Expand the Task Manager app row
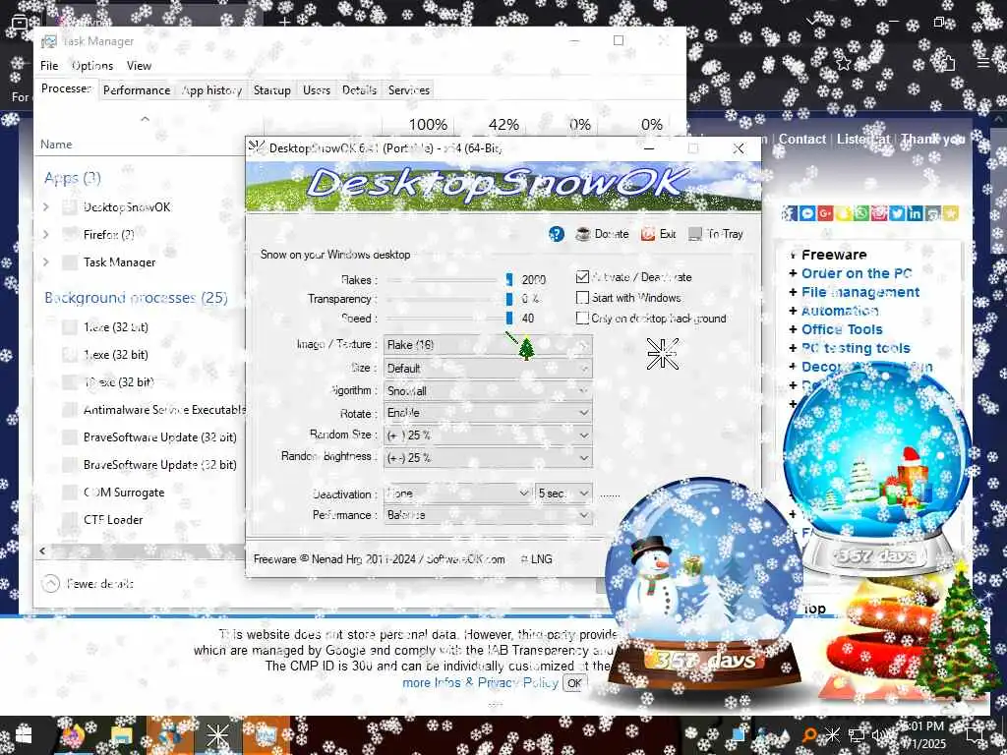 (x=45, y=261)
